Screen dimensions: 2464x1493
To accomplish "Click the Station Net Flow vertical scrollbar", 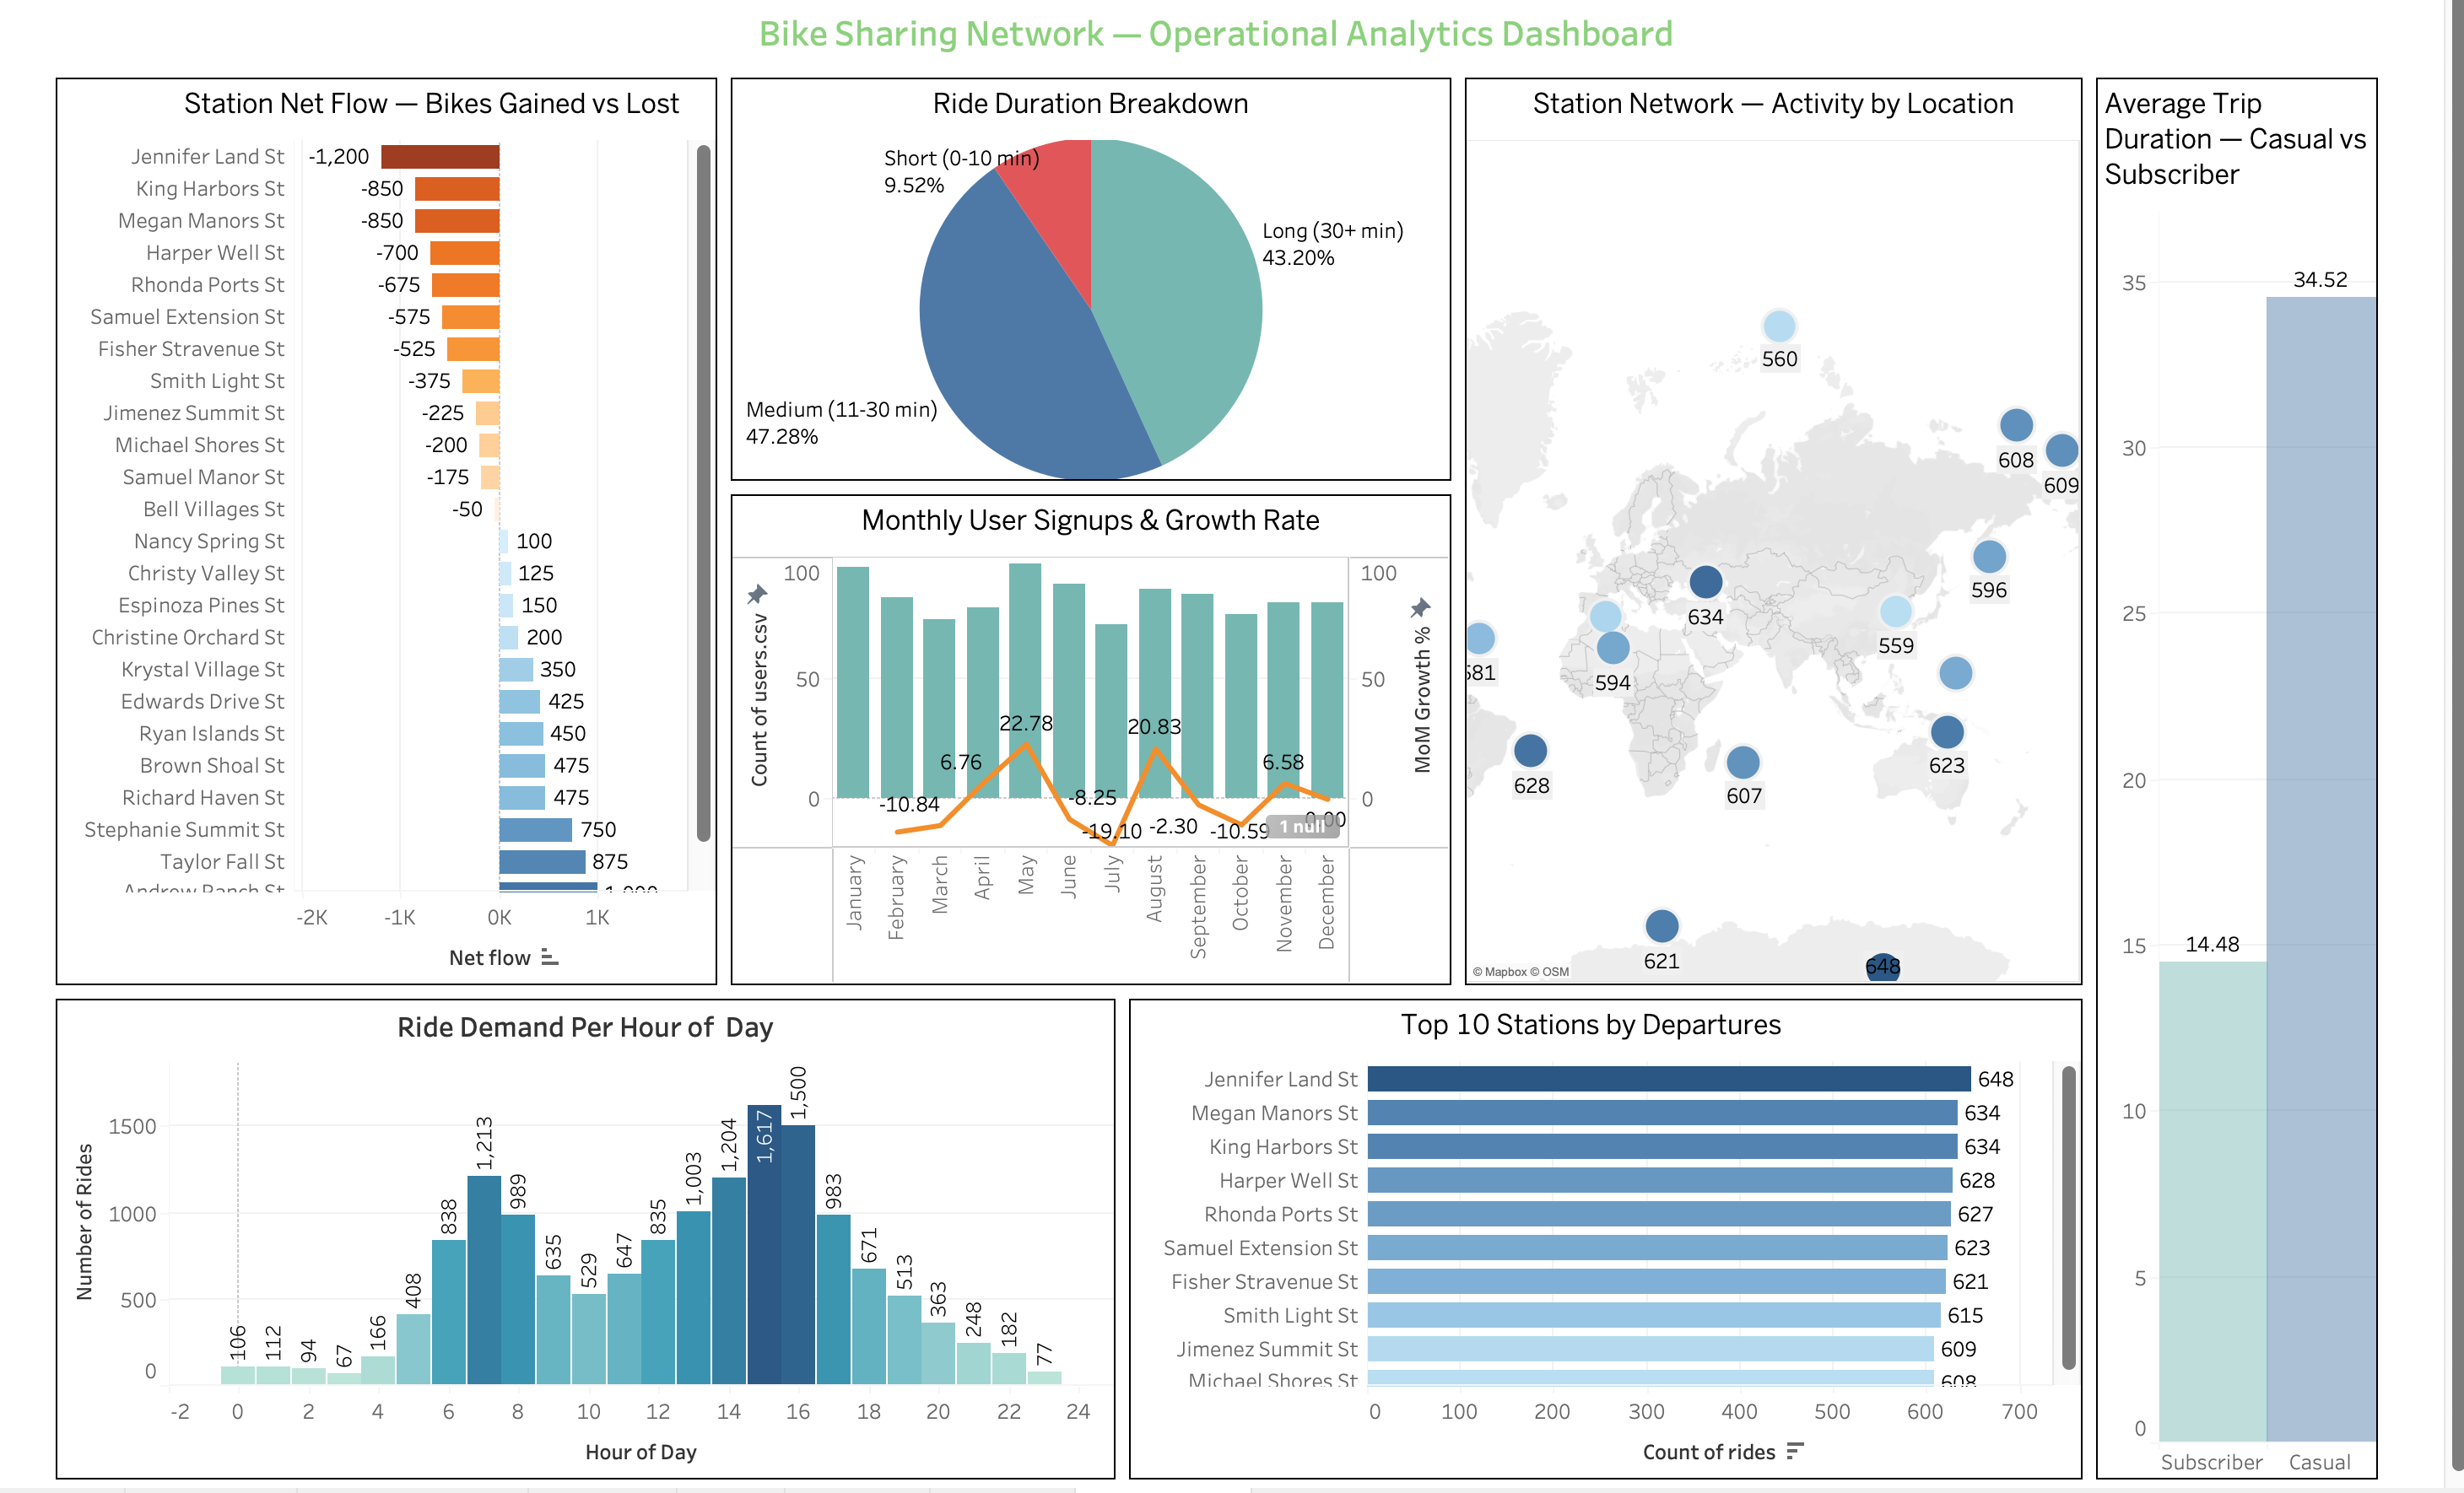I will click(x=704, y=493).
